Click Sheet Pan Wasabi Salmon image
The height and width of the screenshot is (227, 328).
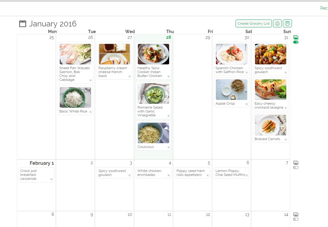point(75,54)
